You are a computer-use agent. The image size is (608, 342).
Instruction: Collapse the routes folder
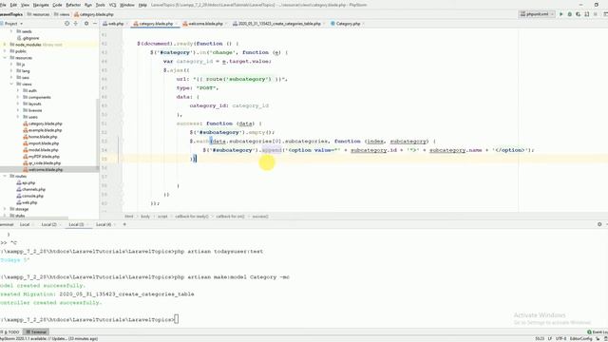(5, 176)
